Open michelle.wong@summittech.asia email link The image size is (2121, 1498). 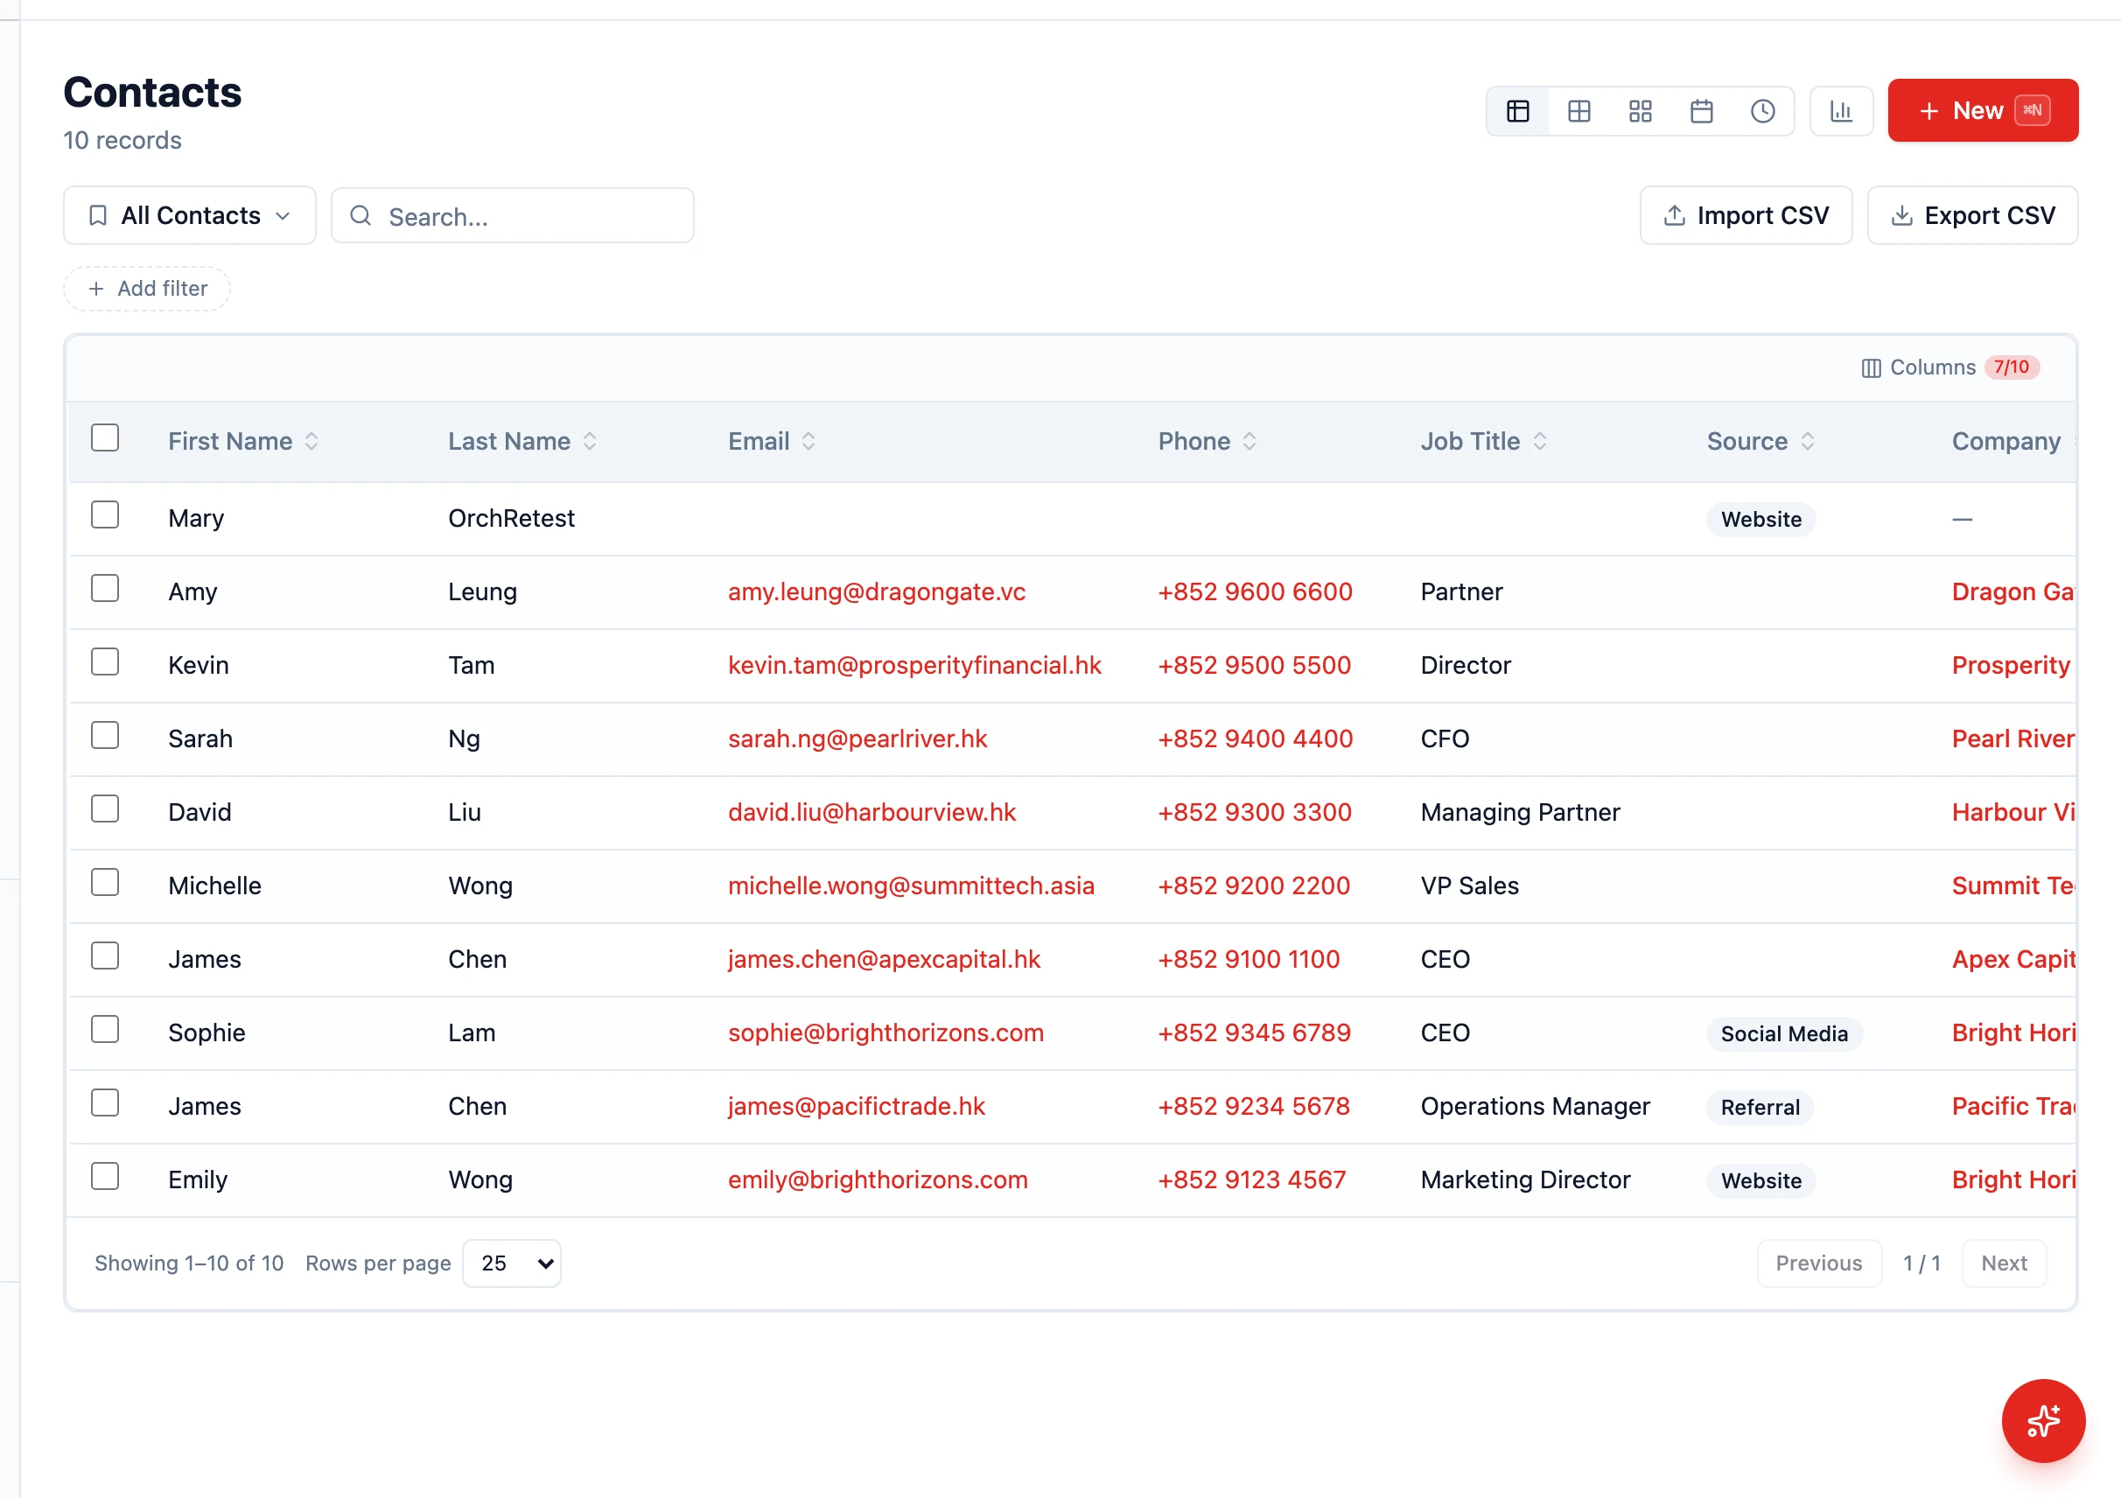tap(911, 885)
